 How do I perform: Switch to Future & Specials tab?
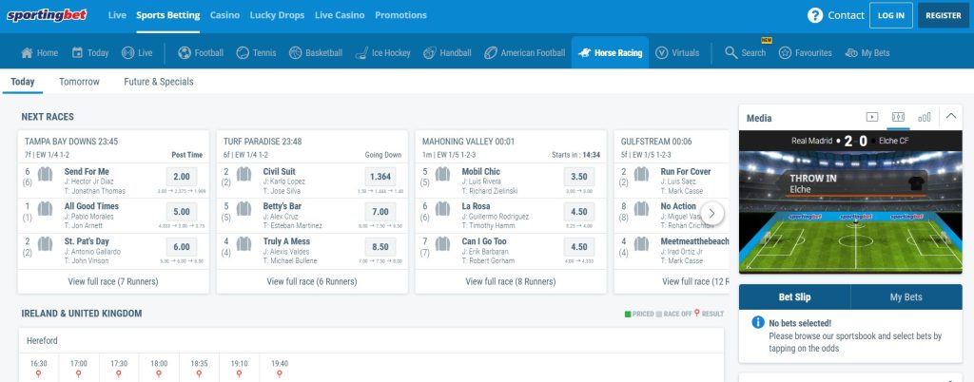coord(159,81)
